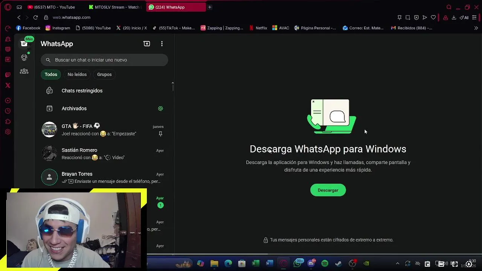Click the search magnifier icon in chat search
Screen dimensions: 482x271
[x=48, y=60]
